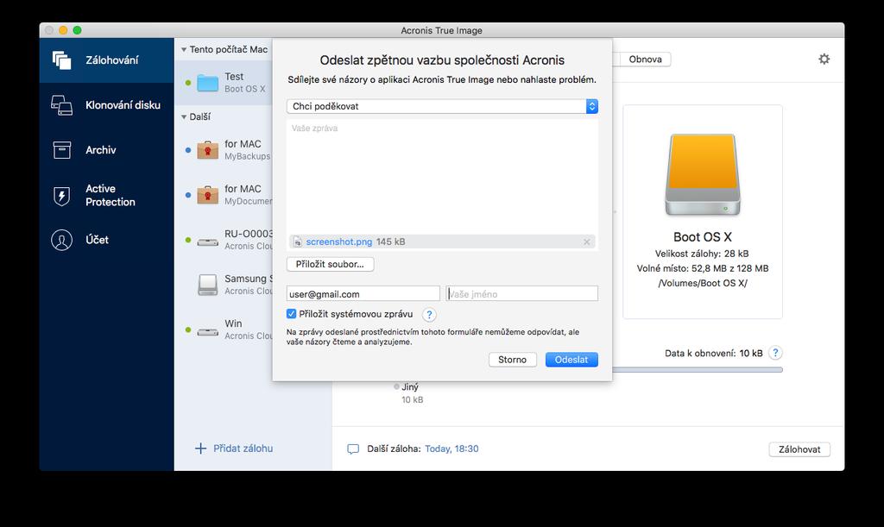Select the Win backup drive icon
Screen dimensions: 884x527
[x=207, y=332]
